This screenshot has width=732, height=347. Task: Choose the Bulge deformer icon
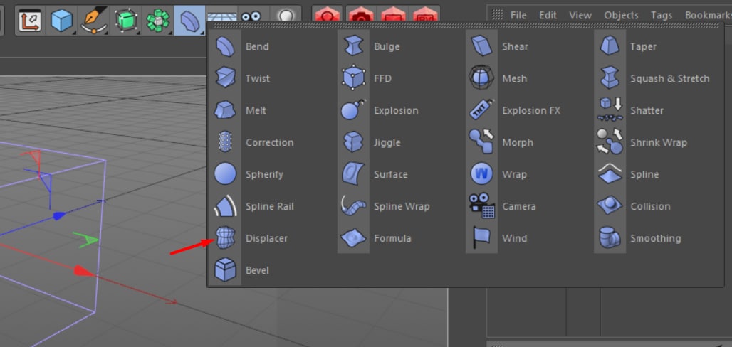tap(353, 46)
